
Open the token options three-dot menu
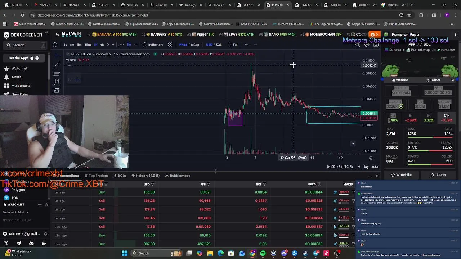coord(455,35)
